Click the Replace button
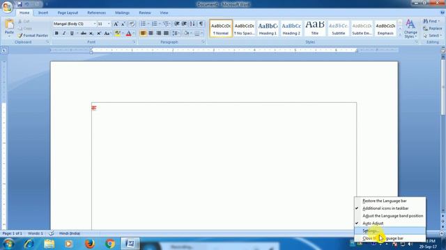The height and width of the screenshot is (250, 446). [x=432, y=28]
